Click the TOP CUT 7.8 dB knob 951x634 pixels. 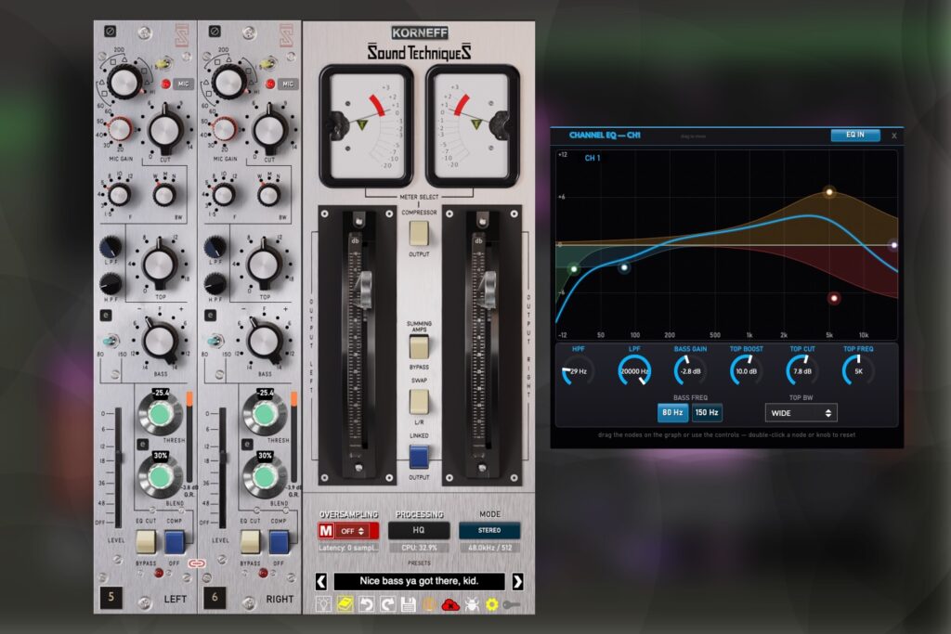tap(801, 370)
